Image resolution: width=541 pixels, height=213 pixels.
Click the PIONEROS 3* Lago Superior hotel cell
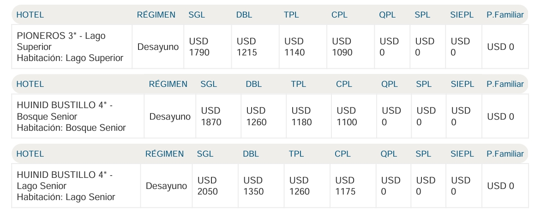70,47
